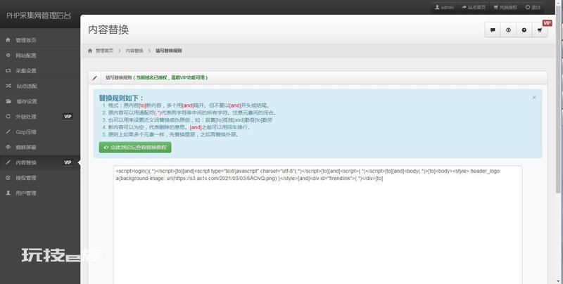Go to 采集设置 in the sidebar
The height and width of the screenshot is (284, 563).
[x=40, y=70]
